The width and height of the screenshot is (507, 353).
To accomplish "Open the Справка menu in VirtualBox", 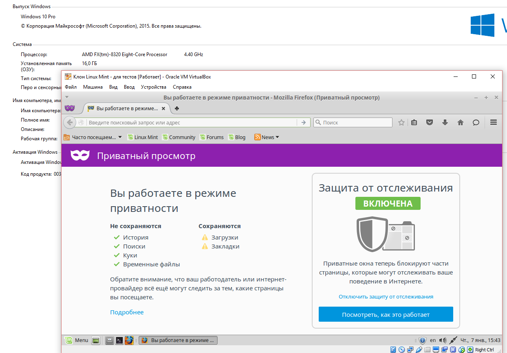I will 182,87.
